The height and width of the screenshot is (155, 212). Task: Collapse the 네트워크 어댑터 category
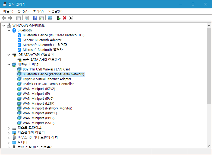click(9, 64)
